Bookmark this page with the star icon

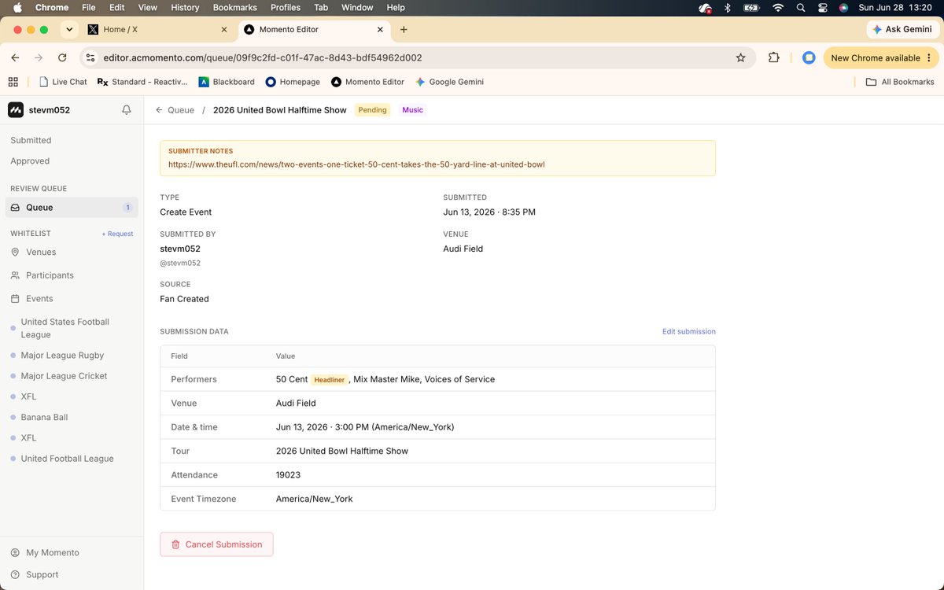coord(740,57)
